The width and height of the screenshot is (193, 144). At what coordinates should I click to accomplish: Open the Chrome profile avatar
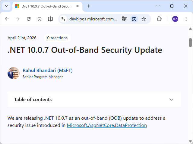point(175,19)
